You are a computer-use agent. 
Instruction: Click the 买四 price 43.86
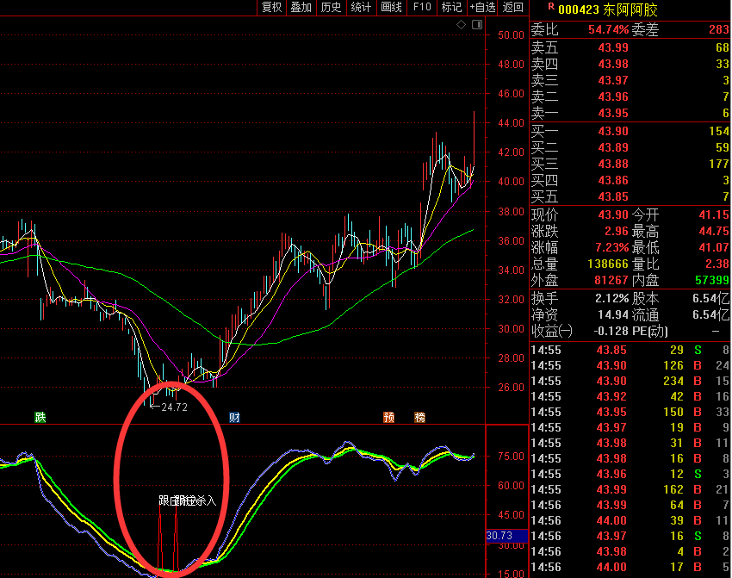pos(613,180)
